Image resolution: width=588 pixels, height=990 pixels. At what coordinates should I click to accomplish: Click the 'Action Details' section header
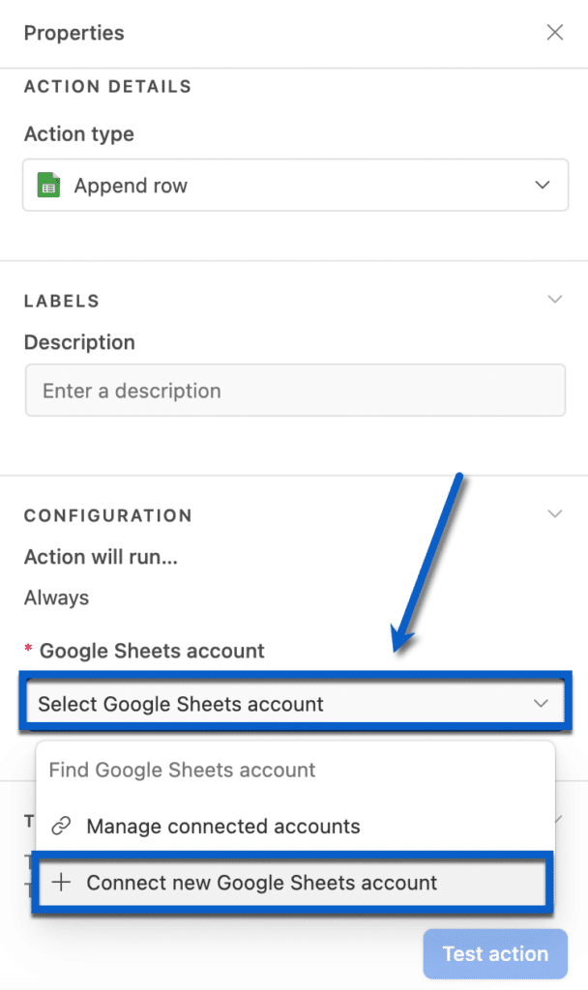107,87
